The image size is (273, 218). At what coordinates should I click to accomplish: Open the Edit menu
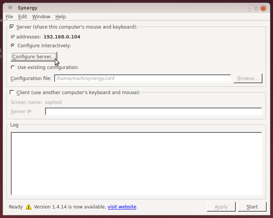pos(22,17)
